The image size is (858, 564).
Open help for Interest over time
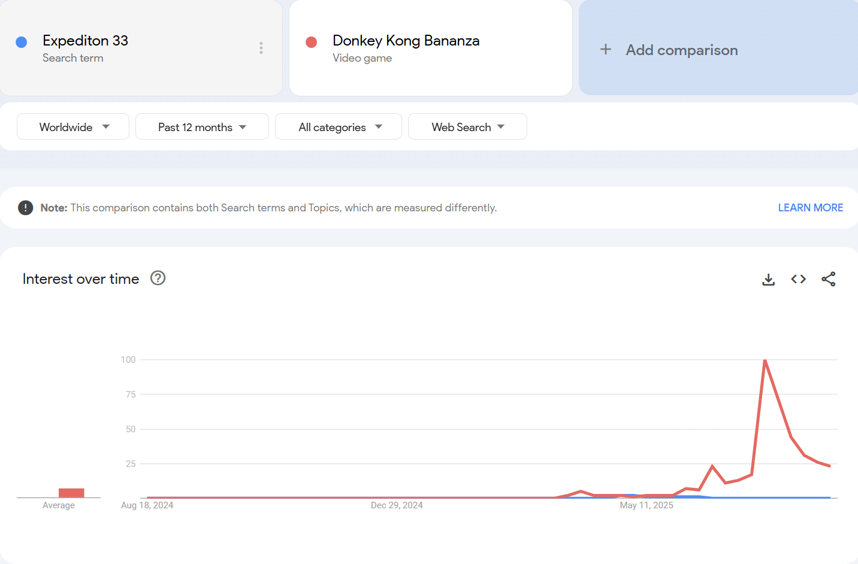coord(158,278)
